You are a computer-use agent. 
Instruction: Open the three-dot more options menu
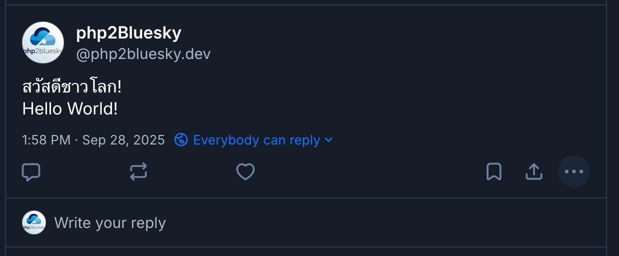click(574, 172)
